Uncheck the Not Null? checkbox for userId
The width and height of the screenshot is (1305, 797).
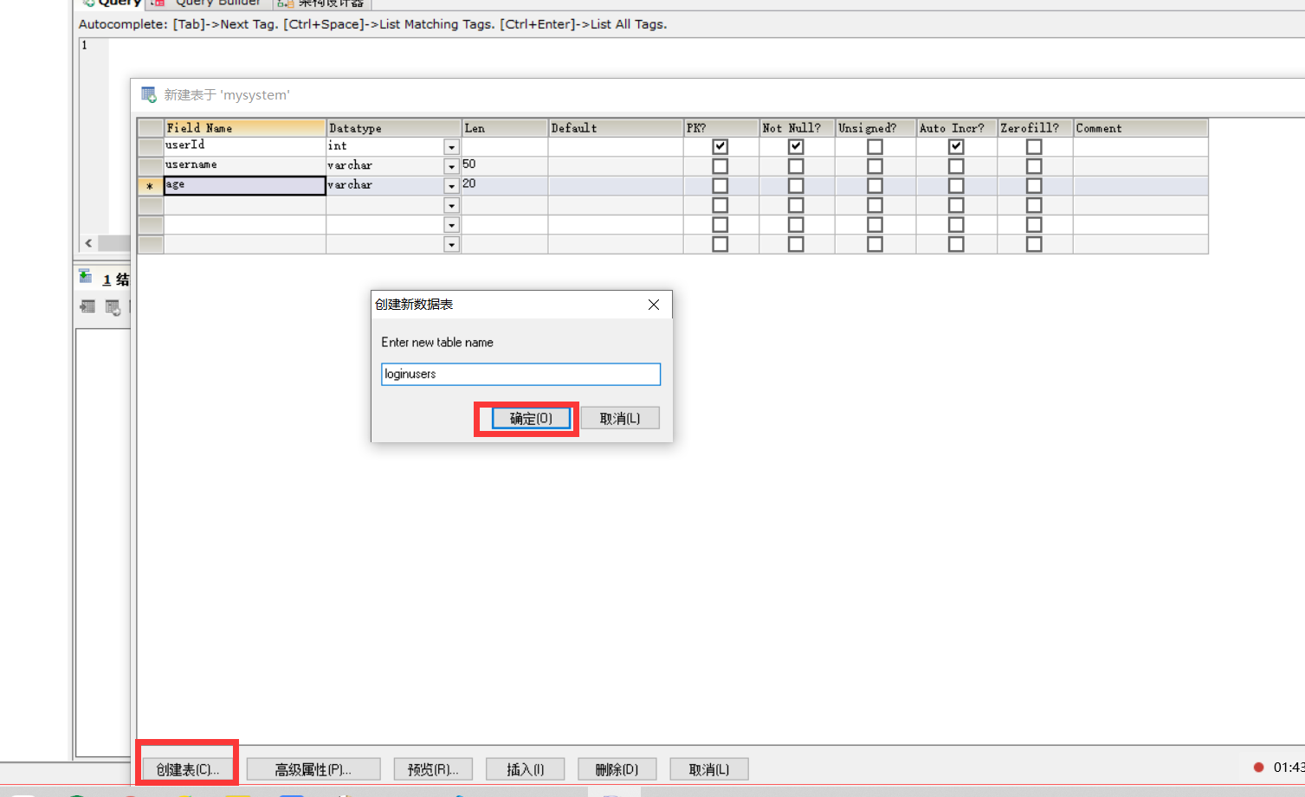(x=796, y=147)
